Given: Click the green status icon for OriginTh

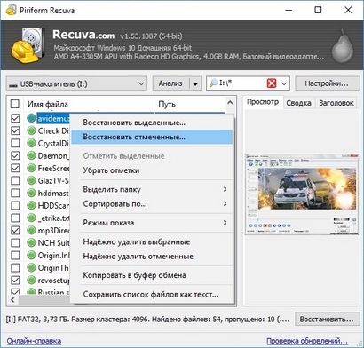Looking at the screenshot, I should pyautogui.click(x=31, y=267).
